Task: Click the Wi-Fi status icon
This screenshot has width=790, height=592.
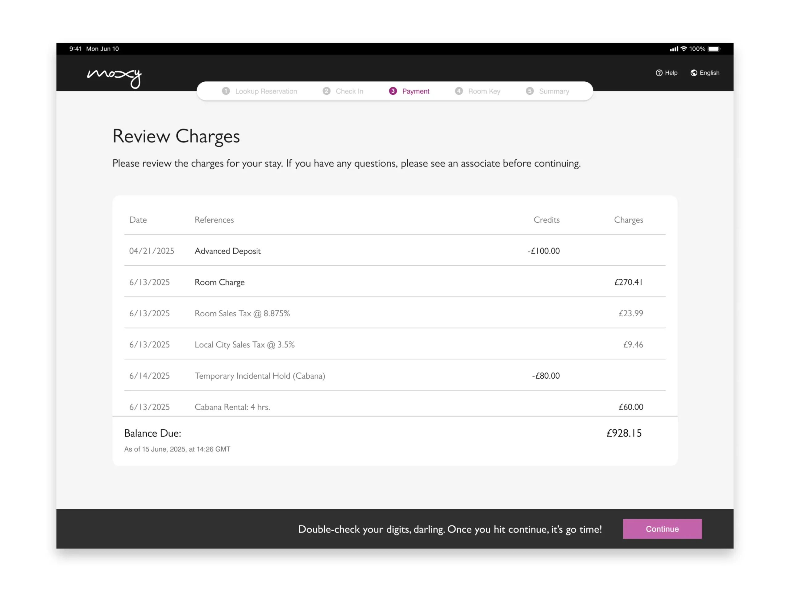Action: tap(683, 49)
